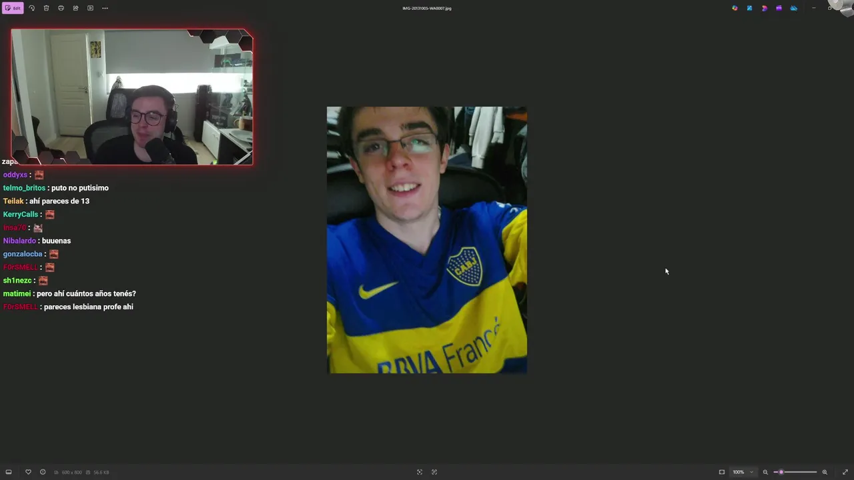Click chat message 'buuenas'
Image resolution: width=854 pixels, height=480 pixels.
pos(56,241)
